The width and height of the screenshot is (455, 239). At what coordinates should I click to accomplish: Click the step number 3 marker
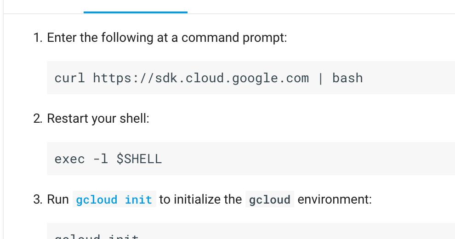click(38, 199)
